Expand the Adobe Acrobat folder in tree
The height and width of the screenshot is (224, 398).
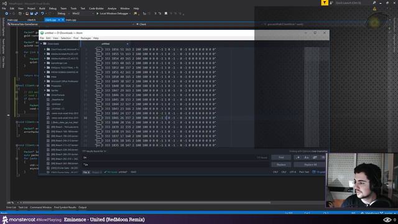tap(45, 54)
